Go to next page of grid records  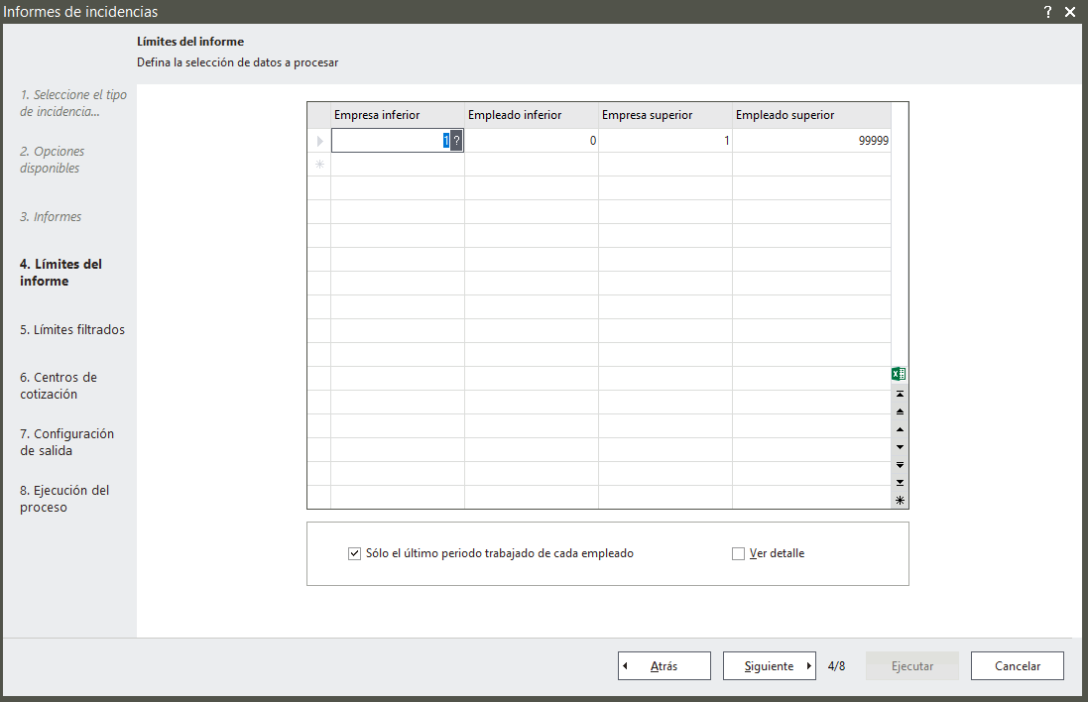point(900,465)
